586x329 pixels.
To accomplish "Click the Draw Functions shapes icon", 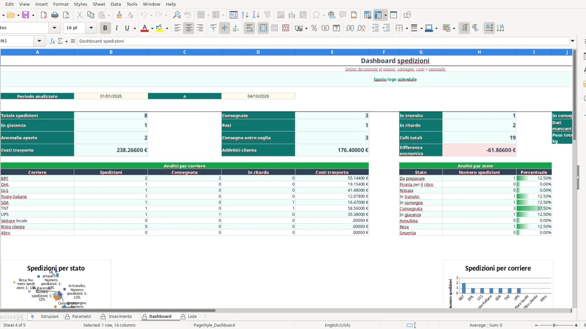I will [407, 15].
